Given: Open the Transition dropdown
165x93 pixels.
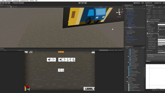Looking at the screenshot, I should (x=161, y=36).
